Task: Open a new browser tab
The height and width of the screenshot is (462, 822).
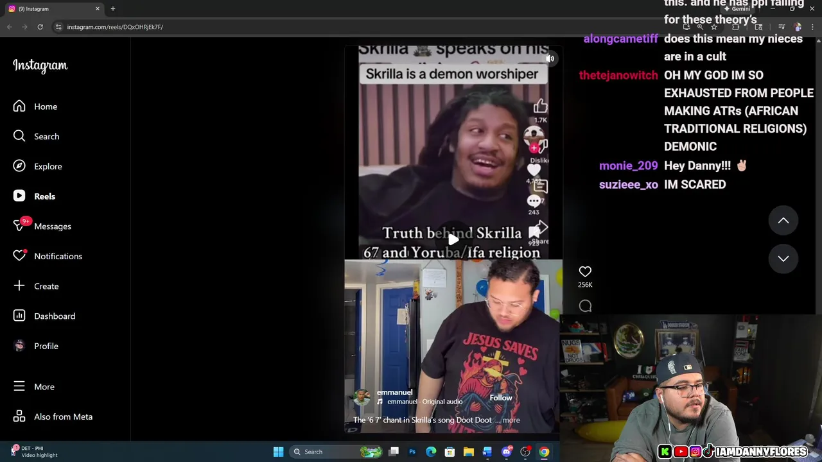Action: 113,9
